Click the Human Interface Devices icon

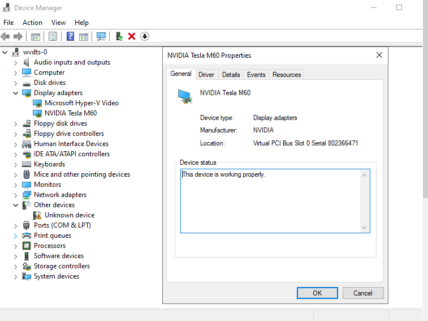(x=27, y=144)
